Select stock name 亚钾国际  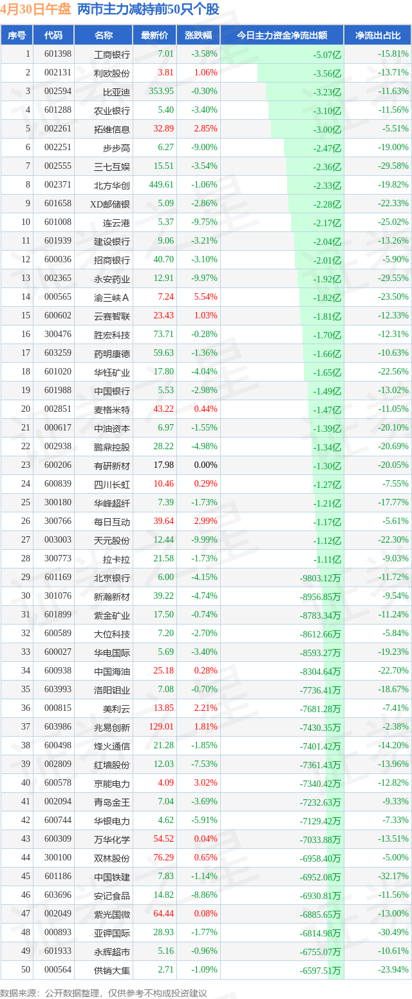[x=112, y=933]
